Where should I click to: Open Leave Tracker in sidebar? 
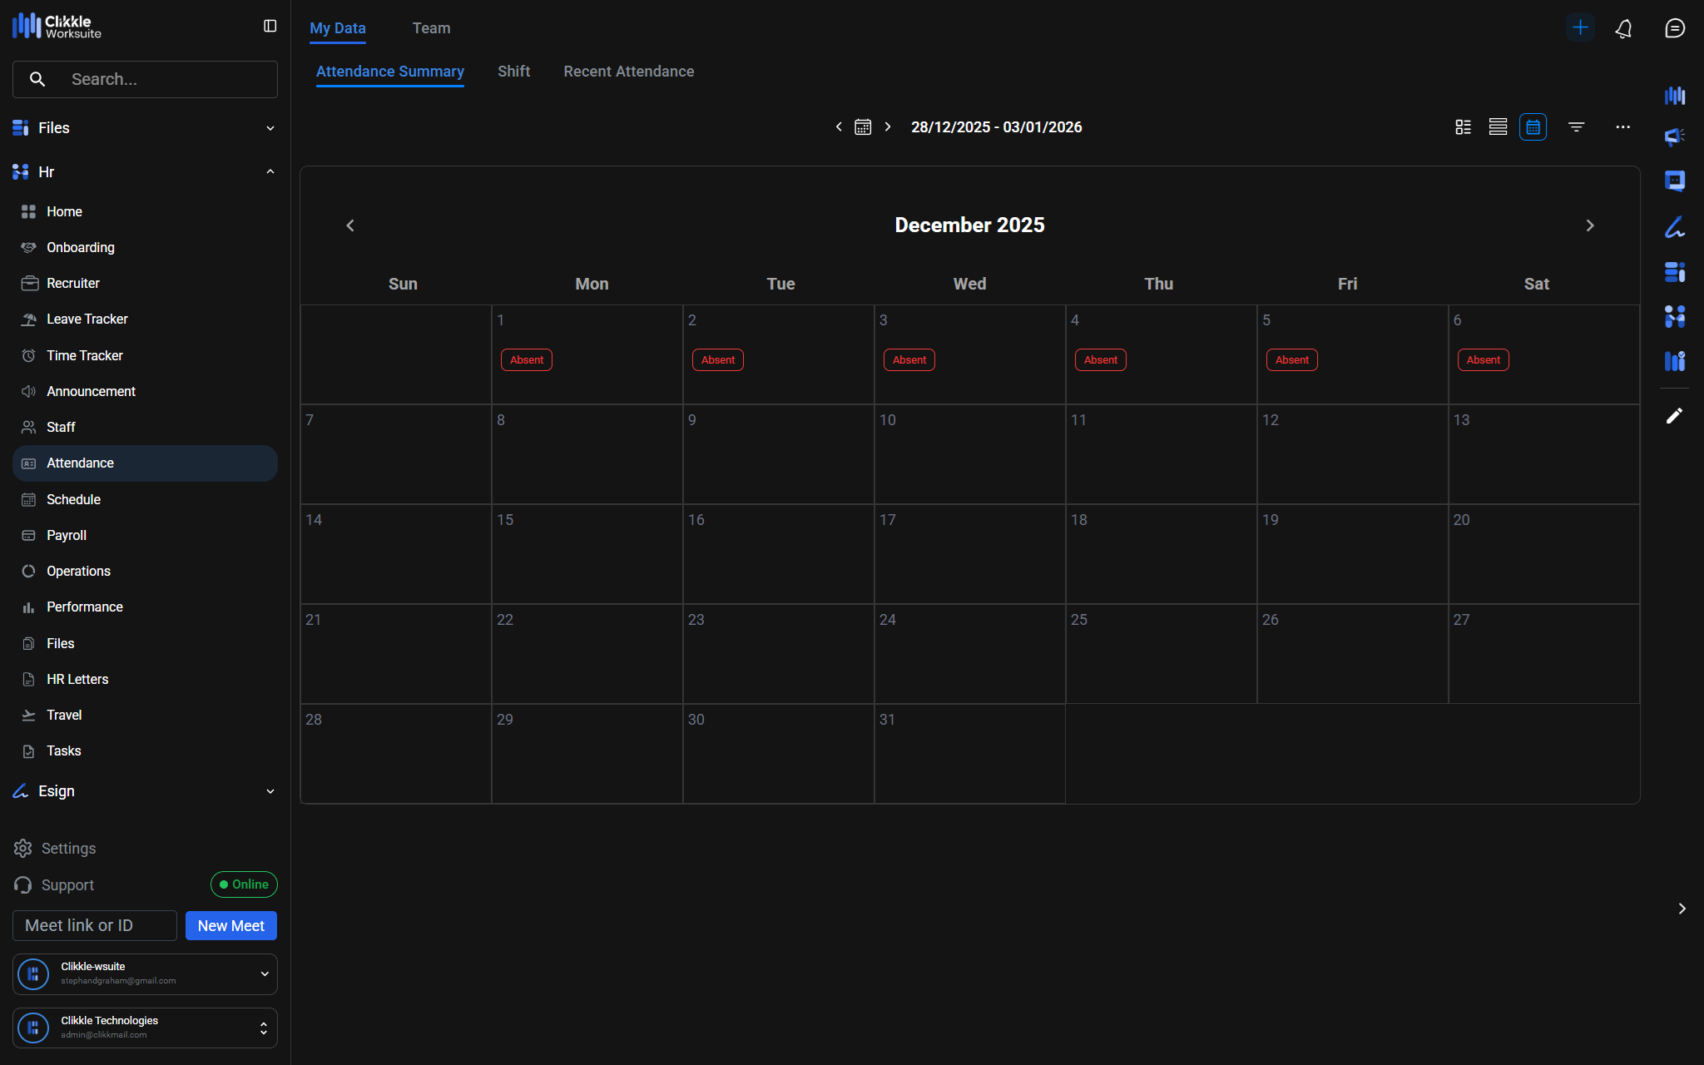click(87, 319)
